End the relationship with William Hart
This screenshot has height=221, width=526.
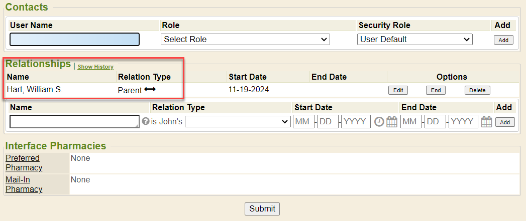pyautogui.click(x=436, y=90)
